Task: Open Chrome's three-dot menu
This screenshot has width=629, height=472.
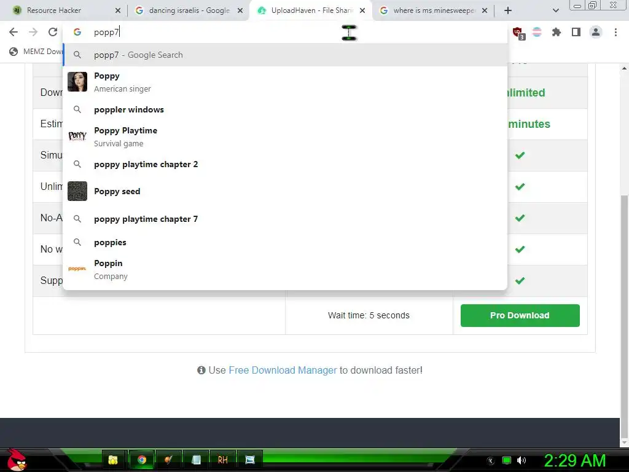Action: point(615,32)
